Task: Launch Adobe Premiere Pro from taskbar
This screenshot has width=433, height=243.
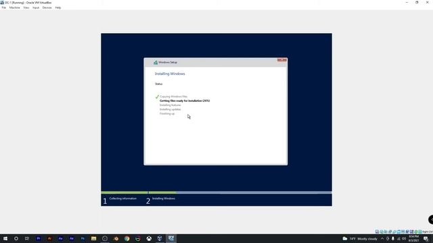Action: click(x=39, y=238)
